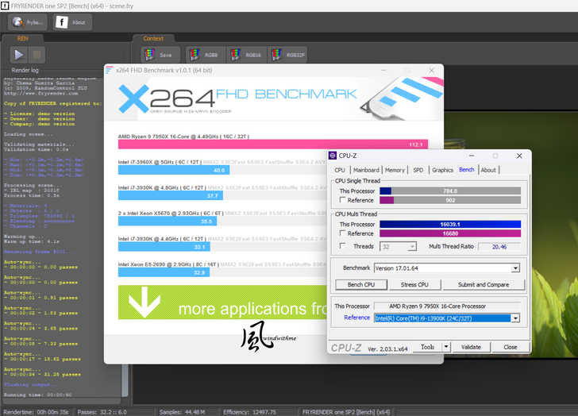Open the Memory tab in CPU-Z

click(395, 170)
